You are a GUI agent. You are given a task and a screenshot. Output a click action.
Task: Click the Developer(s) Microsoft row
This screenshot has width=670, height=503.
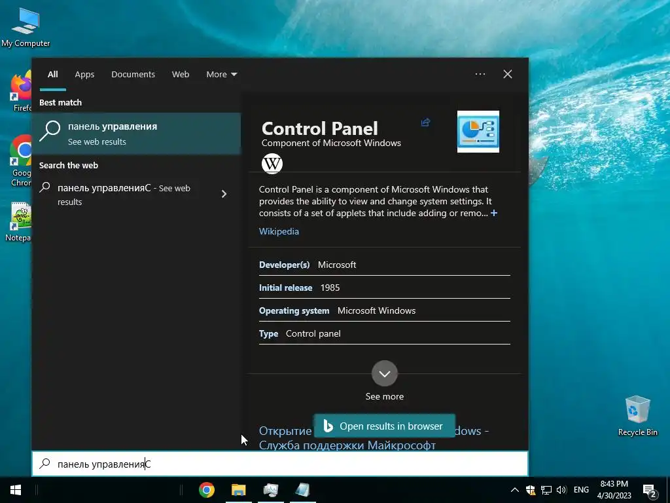(x=385, y=265)
